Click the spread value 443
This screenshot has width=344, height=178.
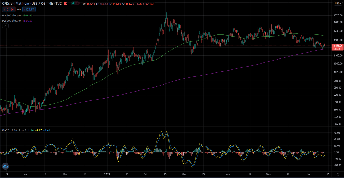(x=19, y=9)
